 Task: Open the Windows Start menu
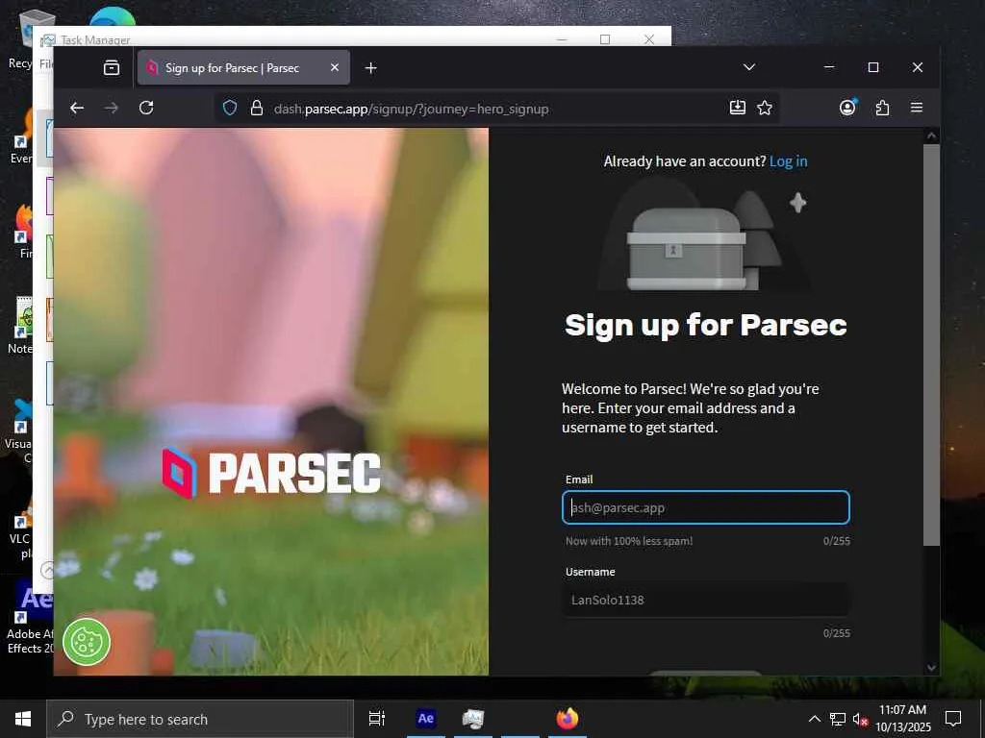[x=23, y=719]
